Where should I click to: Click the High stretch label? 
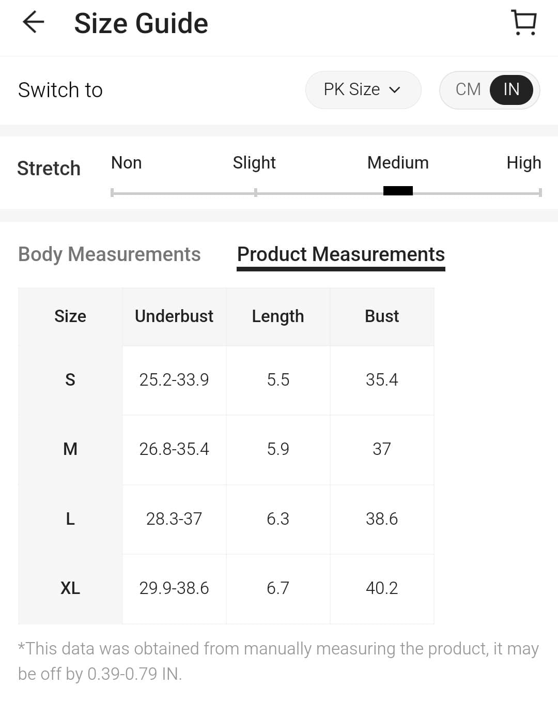523,163
